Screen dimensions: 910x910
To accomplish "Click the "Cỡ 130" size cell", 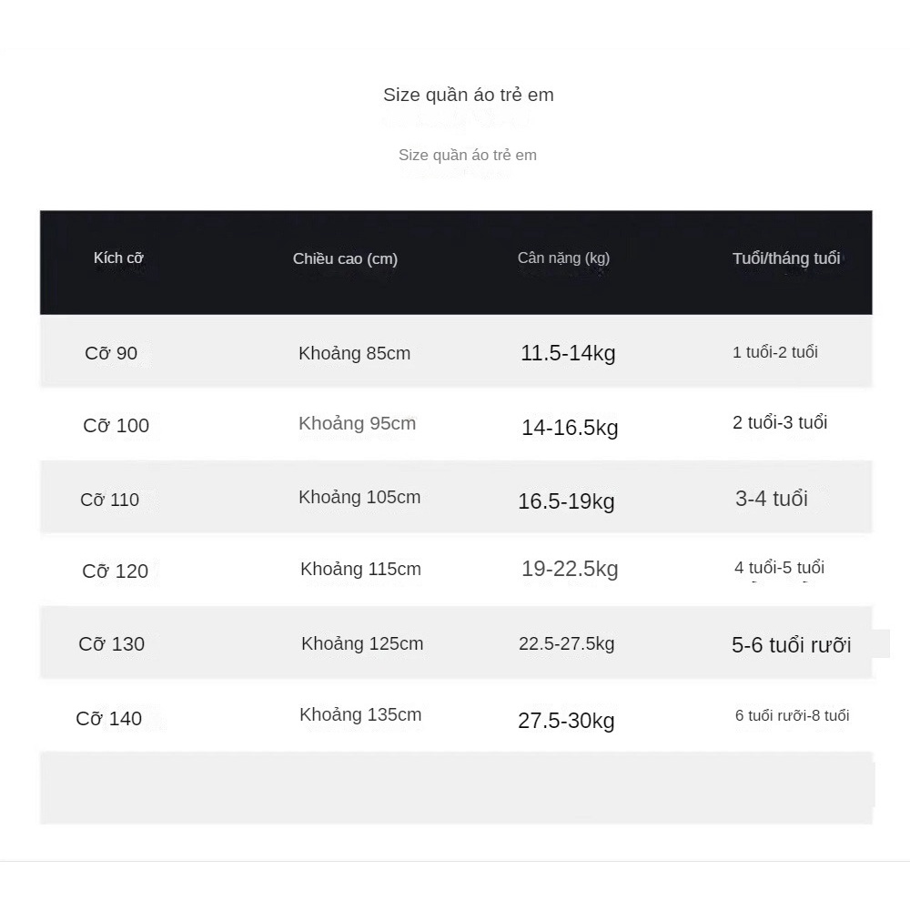I will tap(111, 644).
